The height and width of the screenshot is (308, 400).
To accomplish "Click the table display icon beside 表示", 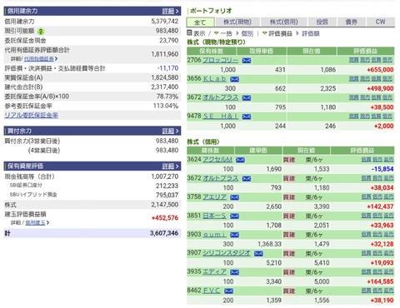I will pyautogui.click(x=189, y=33).
